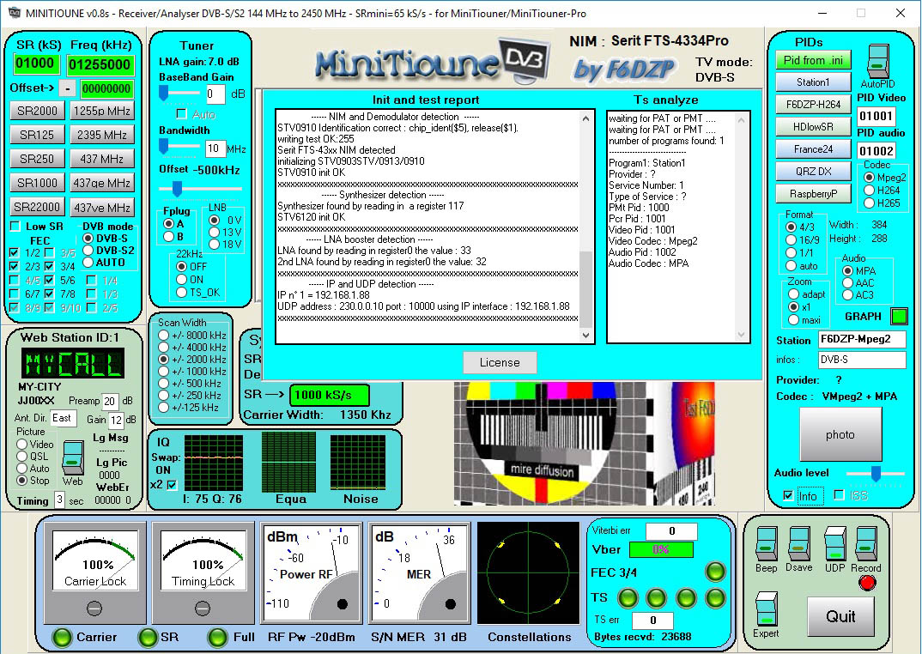Select +/- 8000 kHz scan width
Viewport: 922px width, 654px height.
(x=163, y=336)
